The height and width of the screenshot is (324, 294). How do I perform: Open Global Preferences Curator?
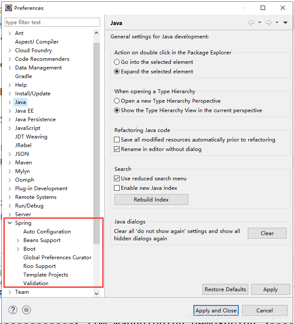pos(57,258)
